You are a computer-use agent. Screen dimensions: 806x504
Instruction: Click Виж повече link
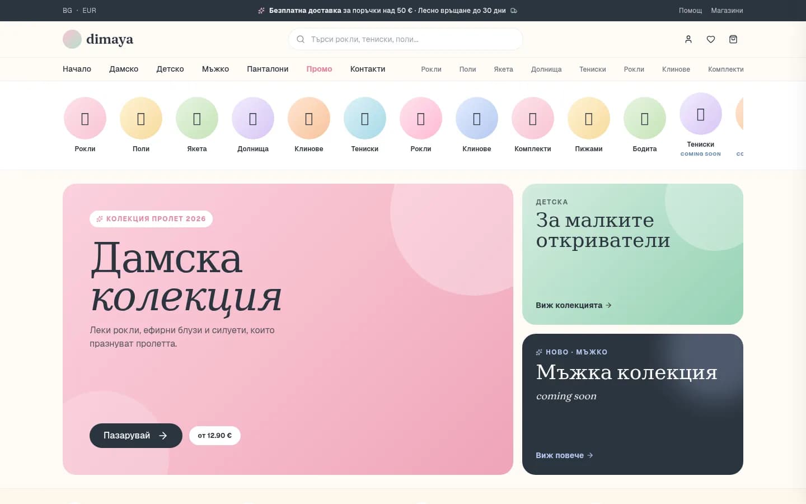point(564,455)
